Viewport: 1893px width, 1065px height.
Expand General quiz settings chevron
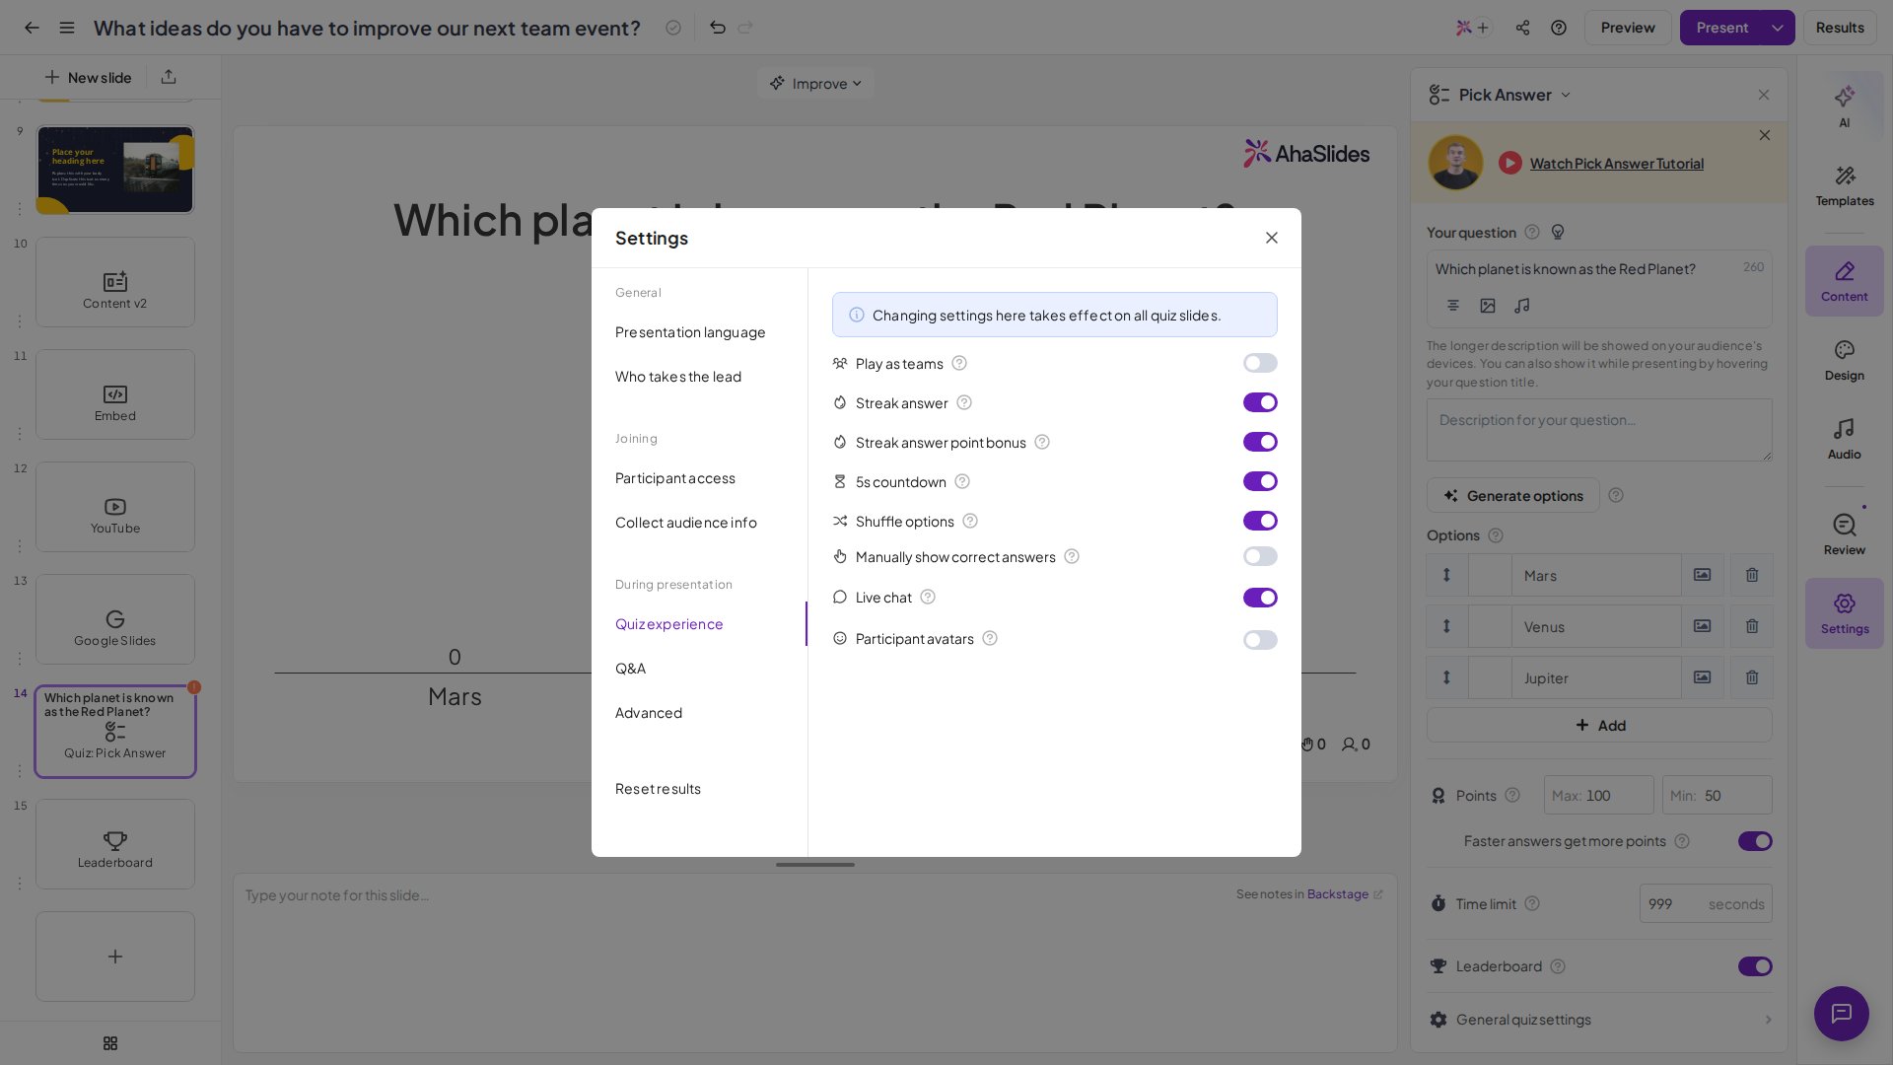(1768, 1020)
